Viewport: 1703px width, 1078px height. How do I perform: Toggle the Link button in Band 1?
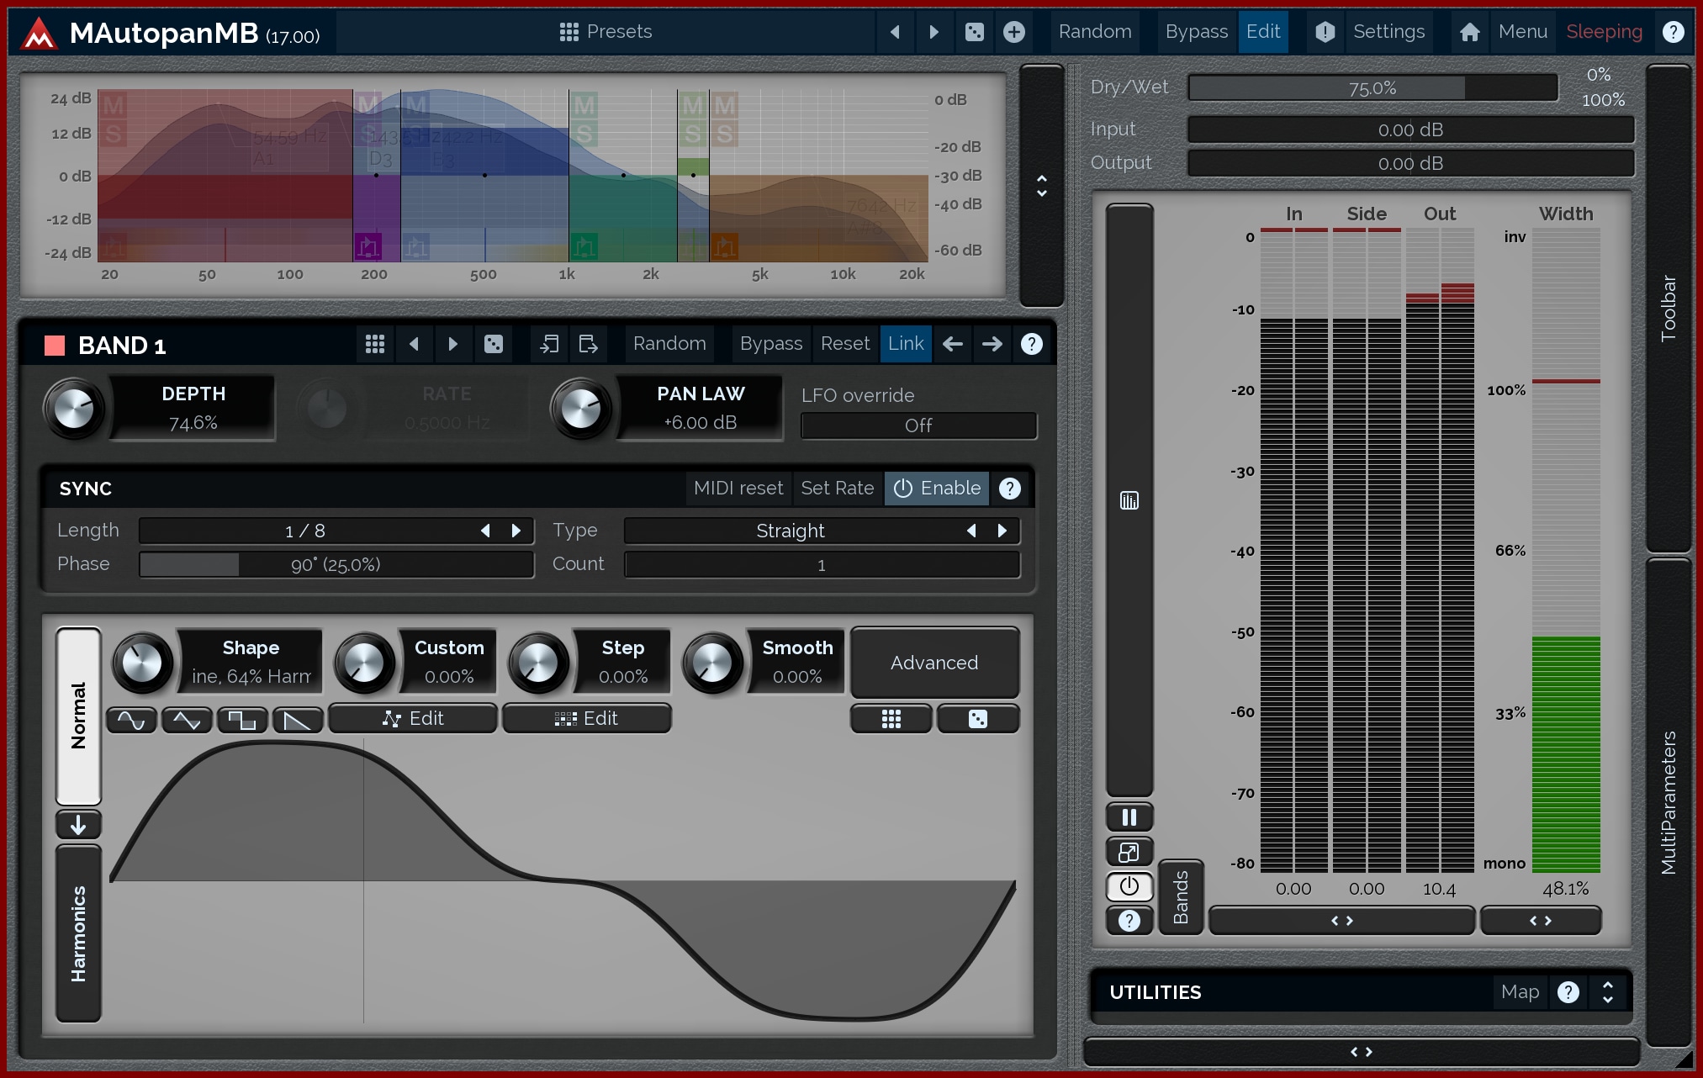tap(905, 344)
